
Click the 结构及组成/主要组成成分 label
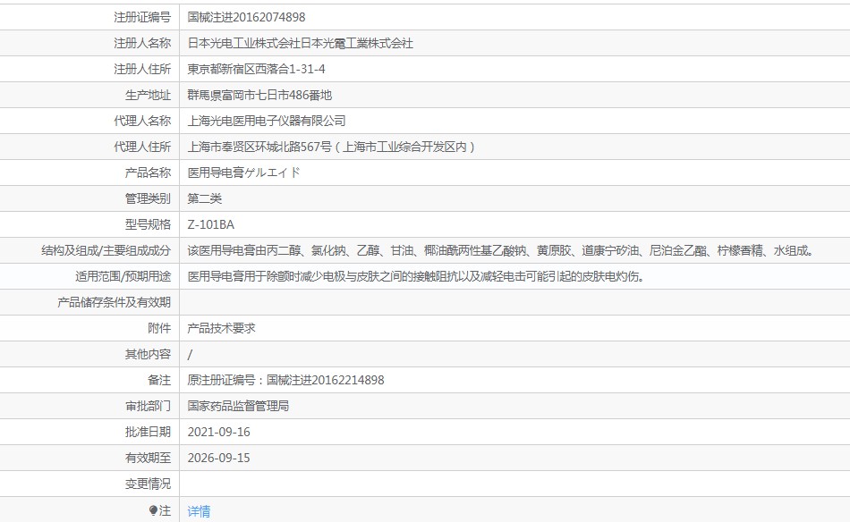106,250
